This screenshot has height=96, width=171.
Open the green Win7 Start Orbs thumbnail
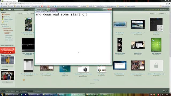tap(156, 45)
